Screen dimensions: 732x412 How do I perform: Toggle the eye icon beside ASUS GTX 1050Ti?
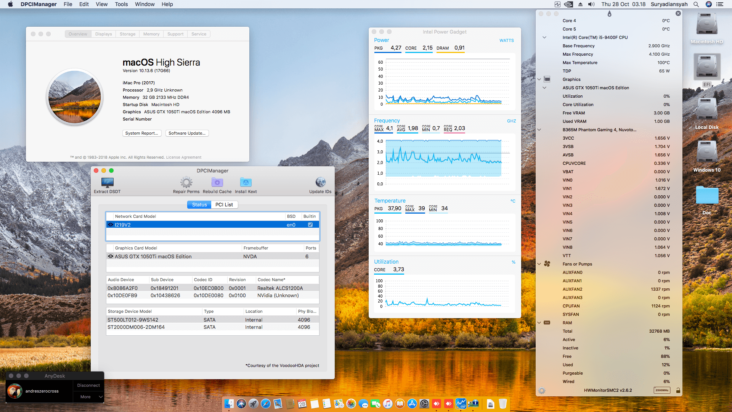coord(111,256)
